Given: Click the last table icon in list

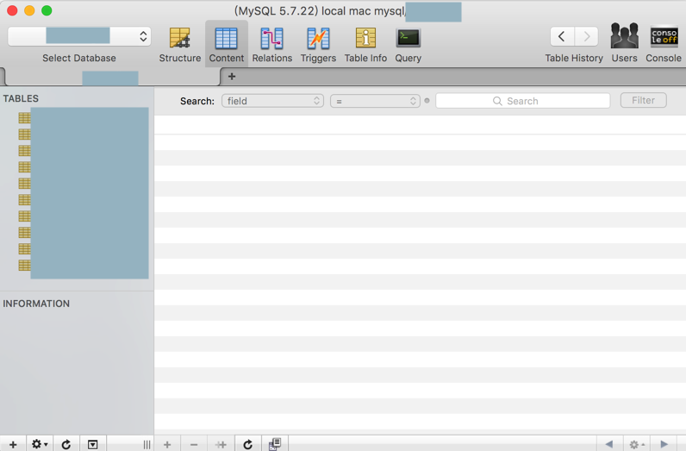Looking at the screenshot, I should coord(24,266).
